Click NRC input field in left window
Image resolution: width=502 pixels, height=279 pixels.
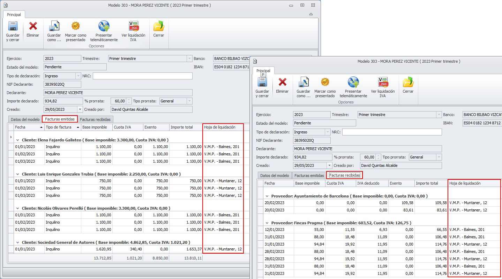point(142,76)
